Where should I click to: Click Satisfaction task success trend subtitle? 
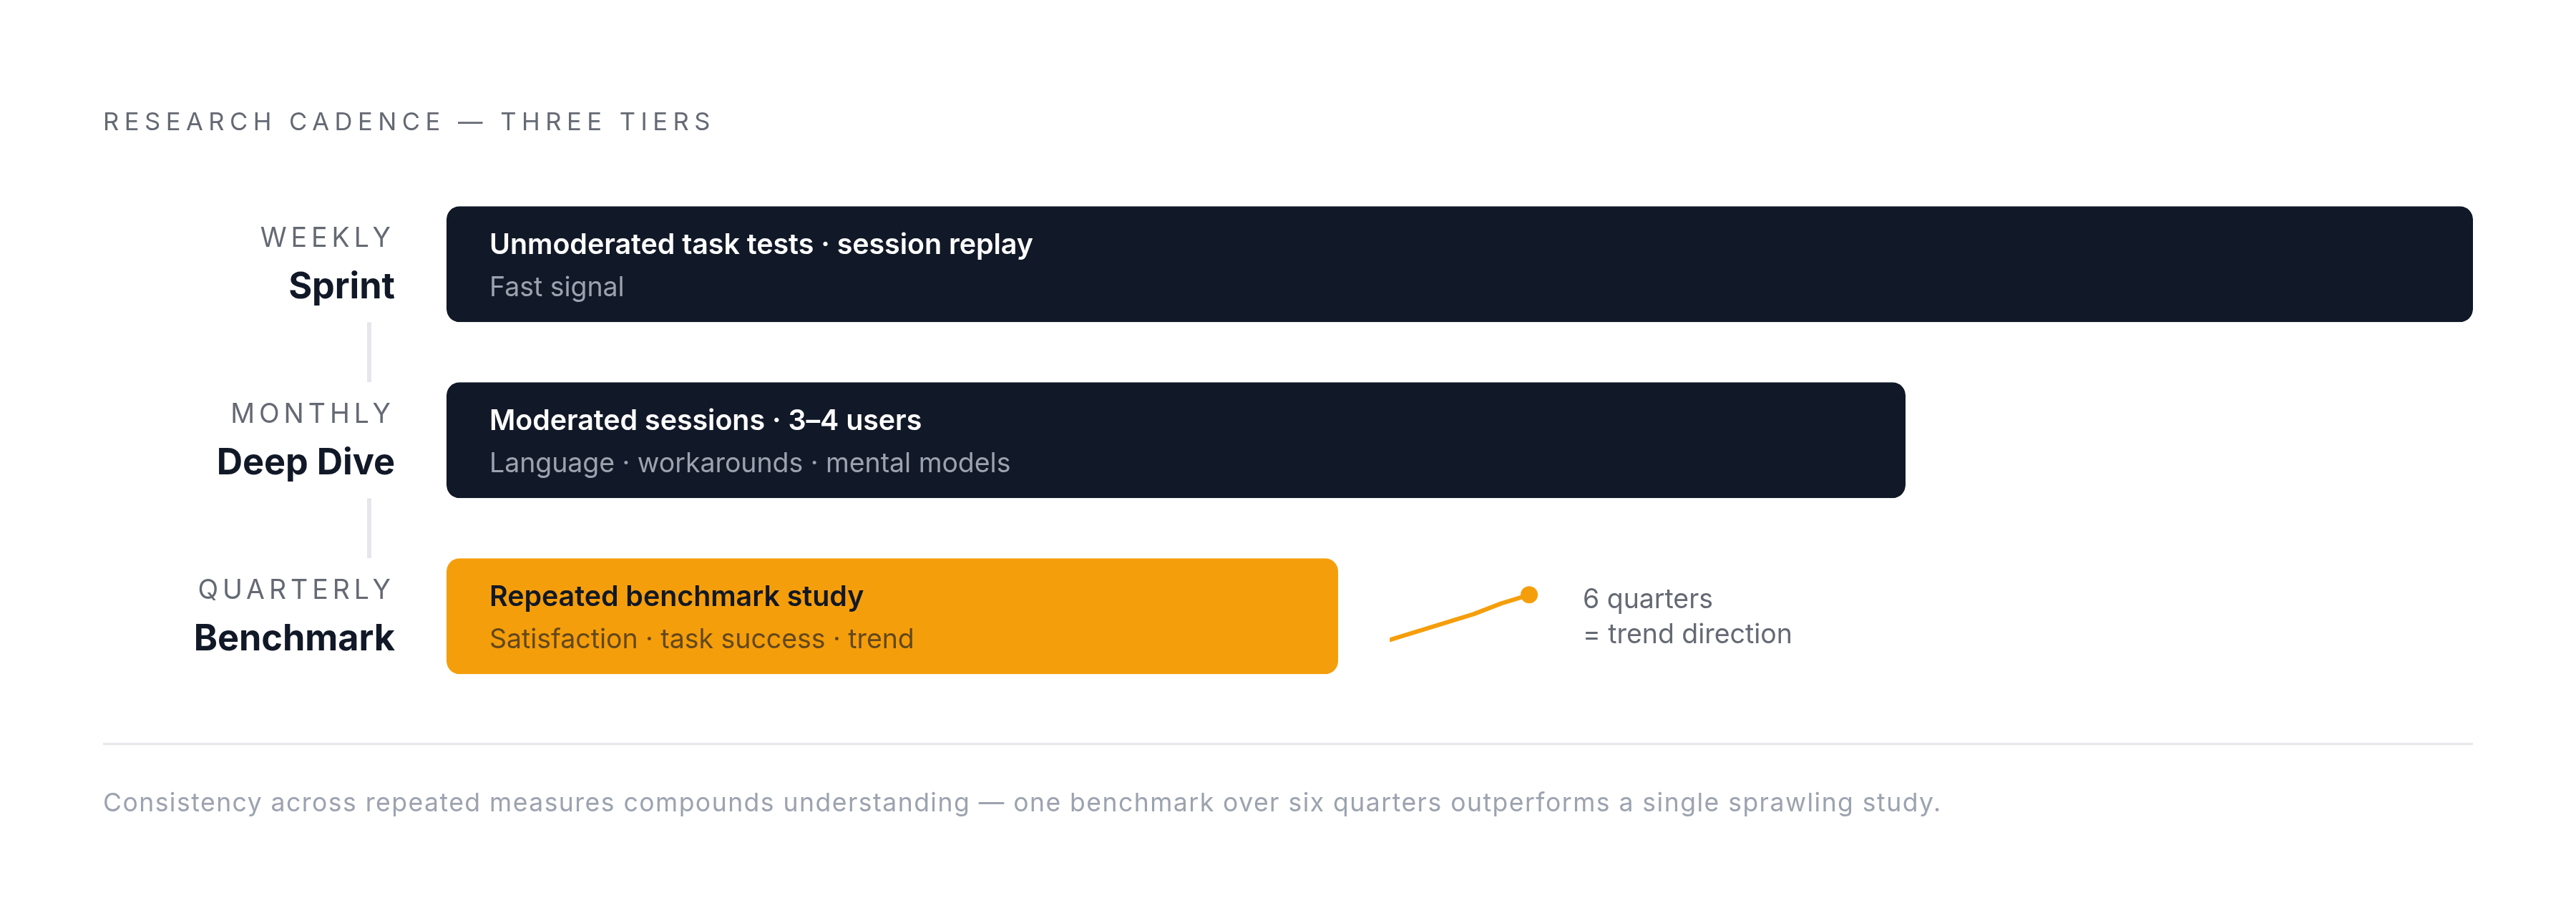[x=701, y=639]
